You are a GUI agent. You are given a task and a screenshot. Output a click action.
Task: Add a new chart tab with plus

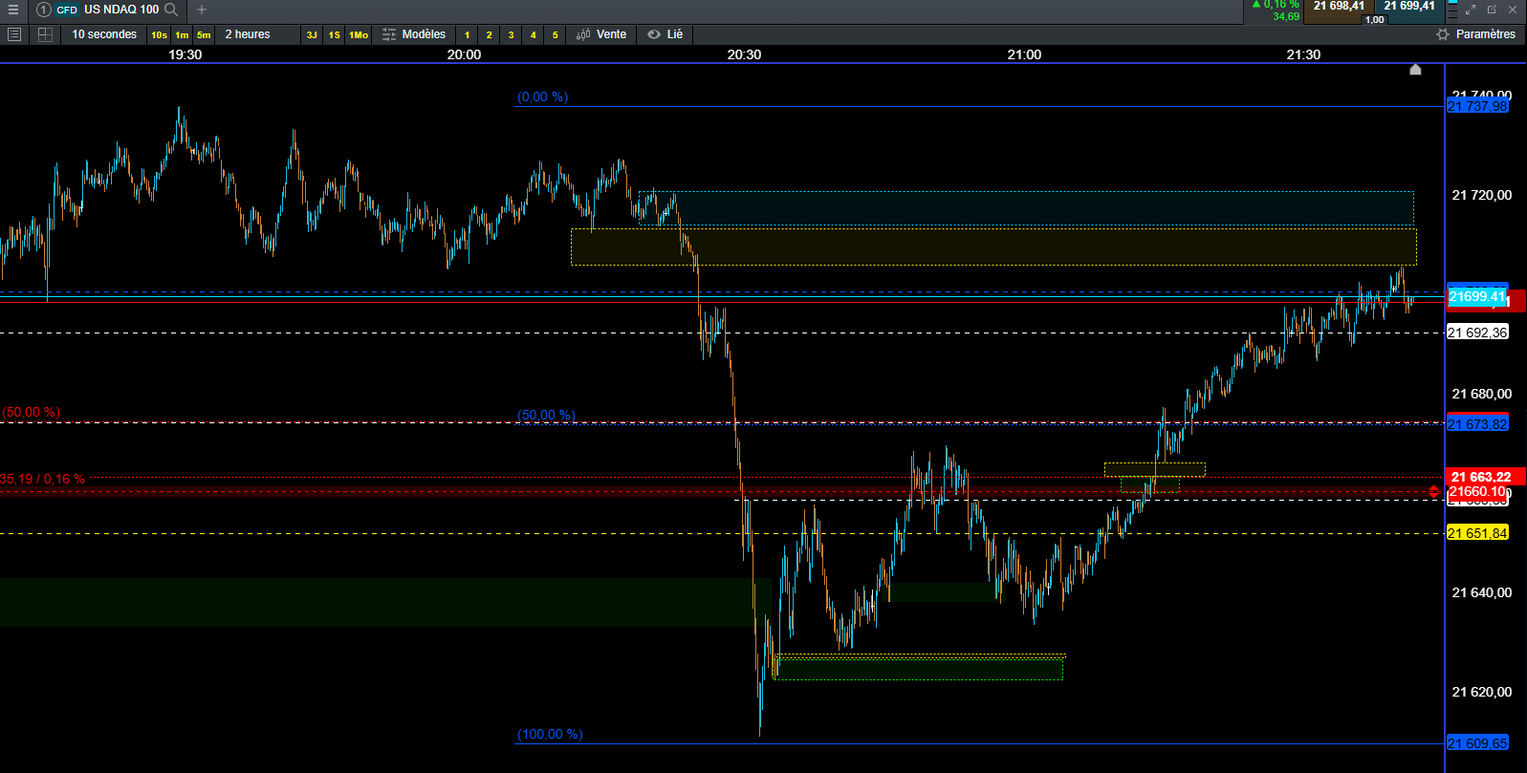[202, 10]
